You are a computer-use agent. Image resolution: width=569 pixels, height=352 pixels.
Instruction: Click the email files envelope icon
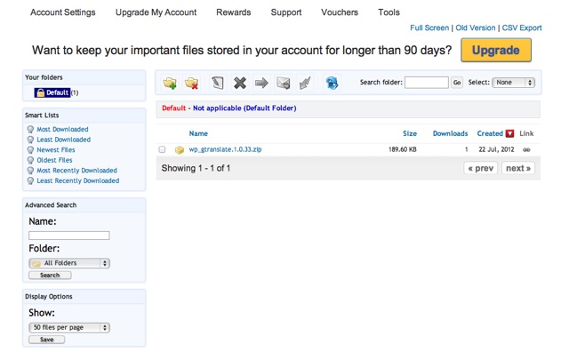pos(283,83)
